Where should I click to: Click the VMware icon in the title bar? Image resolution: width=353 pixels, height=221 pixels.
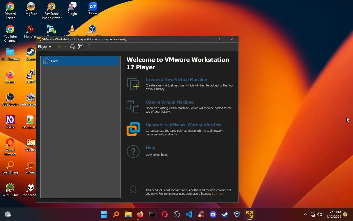tap(39, 39)
